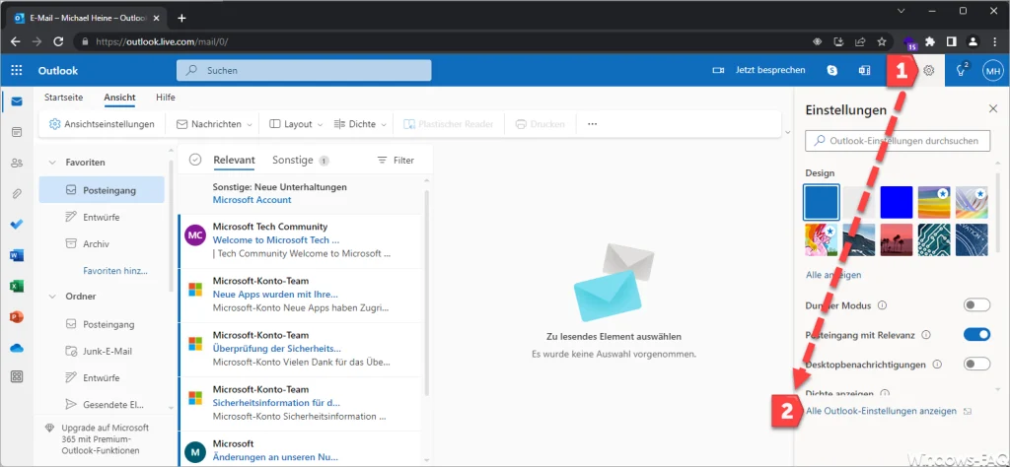Toggle Posteingang mit Relevanz switch
The image size is (1010, 467).
click(x=976, y=335)
